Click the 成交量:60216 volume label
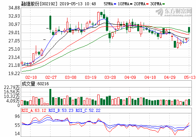This screenshot has width=196, height=137. pyautogui.click(x=35, y=84)
